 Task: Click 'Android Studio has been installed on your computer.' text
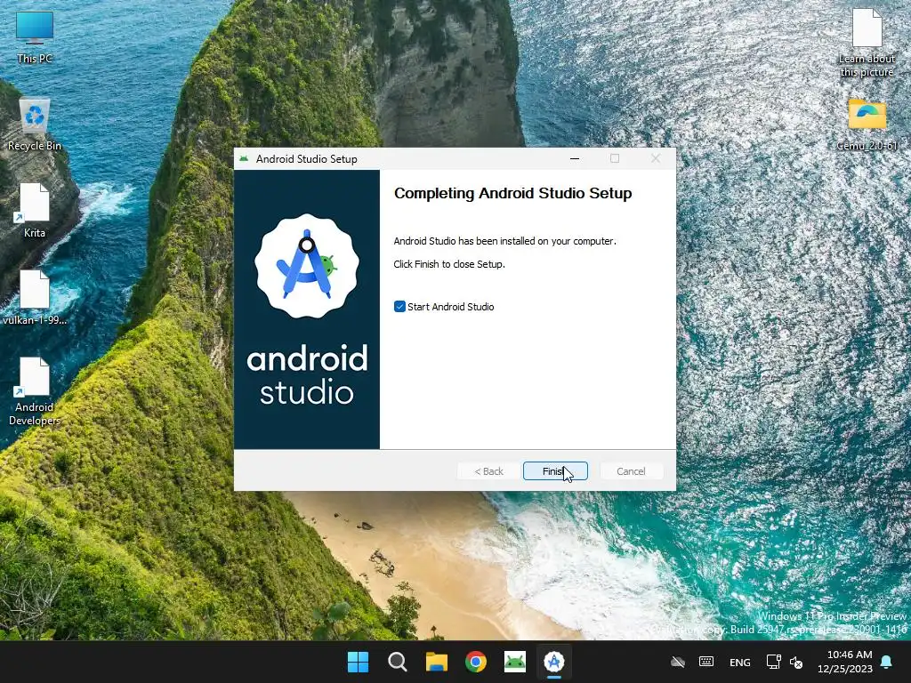click(x=505, y=241)
